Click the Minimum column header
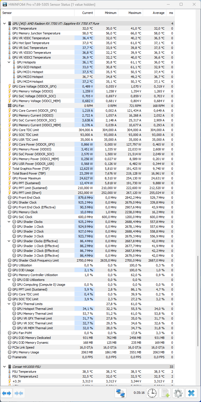The image size is (201, 402). click(106, 13)
